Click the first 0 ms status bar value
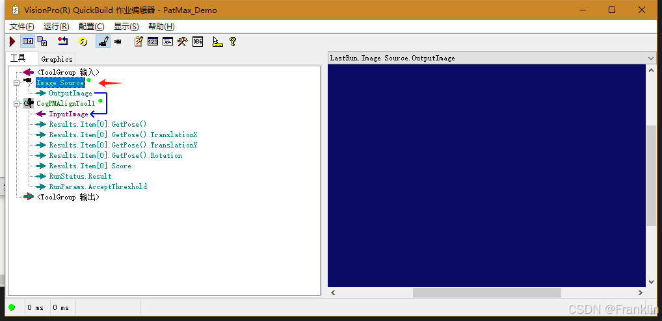The image size is (662, 321). coord(36,307)
